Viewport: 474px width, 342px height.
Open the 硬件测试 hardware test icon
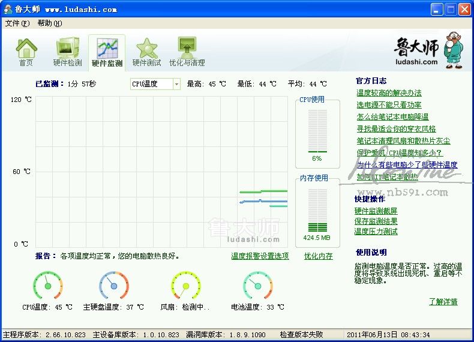(x=146, y=48)
